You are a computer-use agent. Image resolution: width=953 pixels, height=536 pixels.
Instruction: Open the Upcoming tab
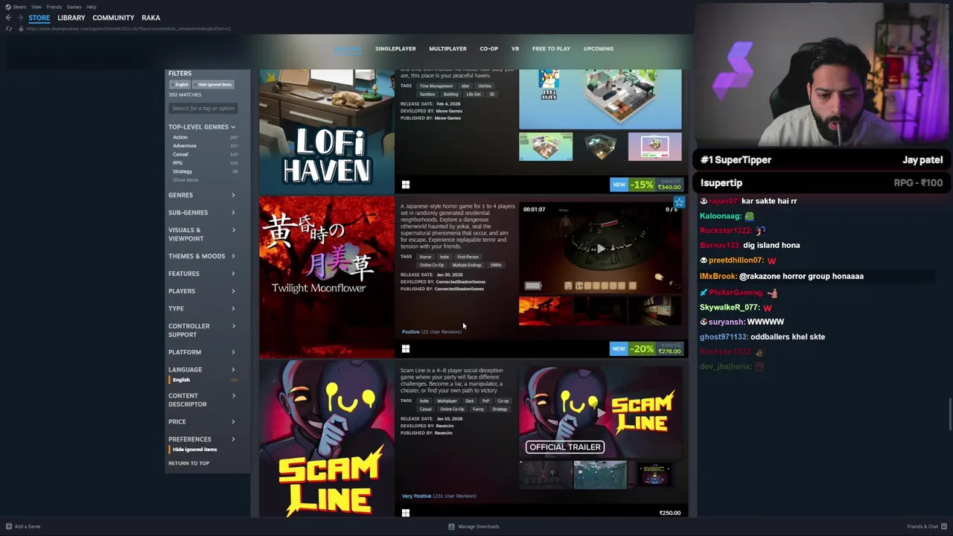coord(599,48)
